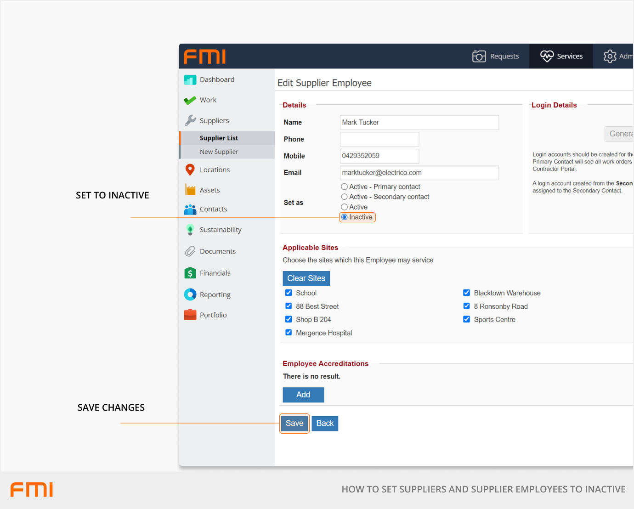Choose Active - Primary contact option
The width and height of the screenshot is (634, 509).
click(x=345, y=187)
